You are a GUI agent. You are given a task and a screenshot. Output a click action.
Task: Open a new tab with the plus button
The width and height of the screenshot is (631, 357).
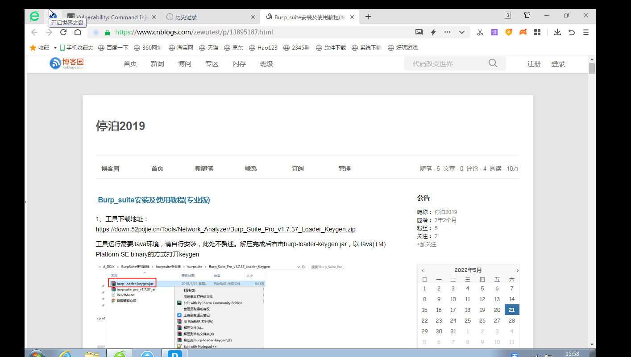(x=368, y=17)
